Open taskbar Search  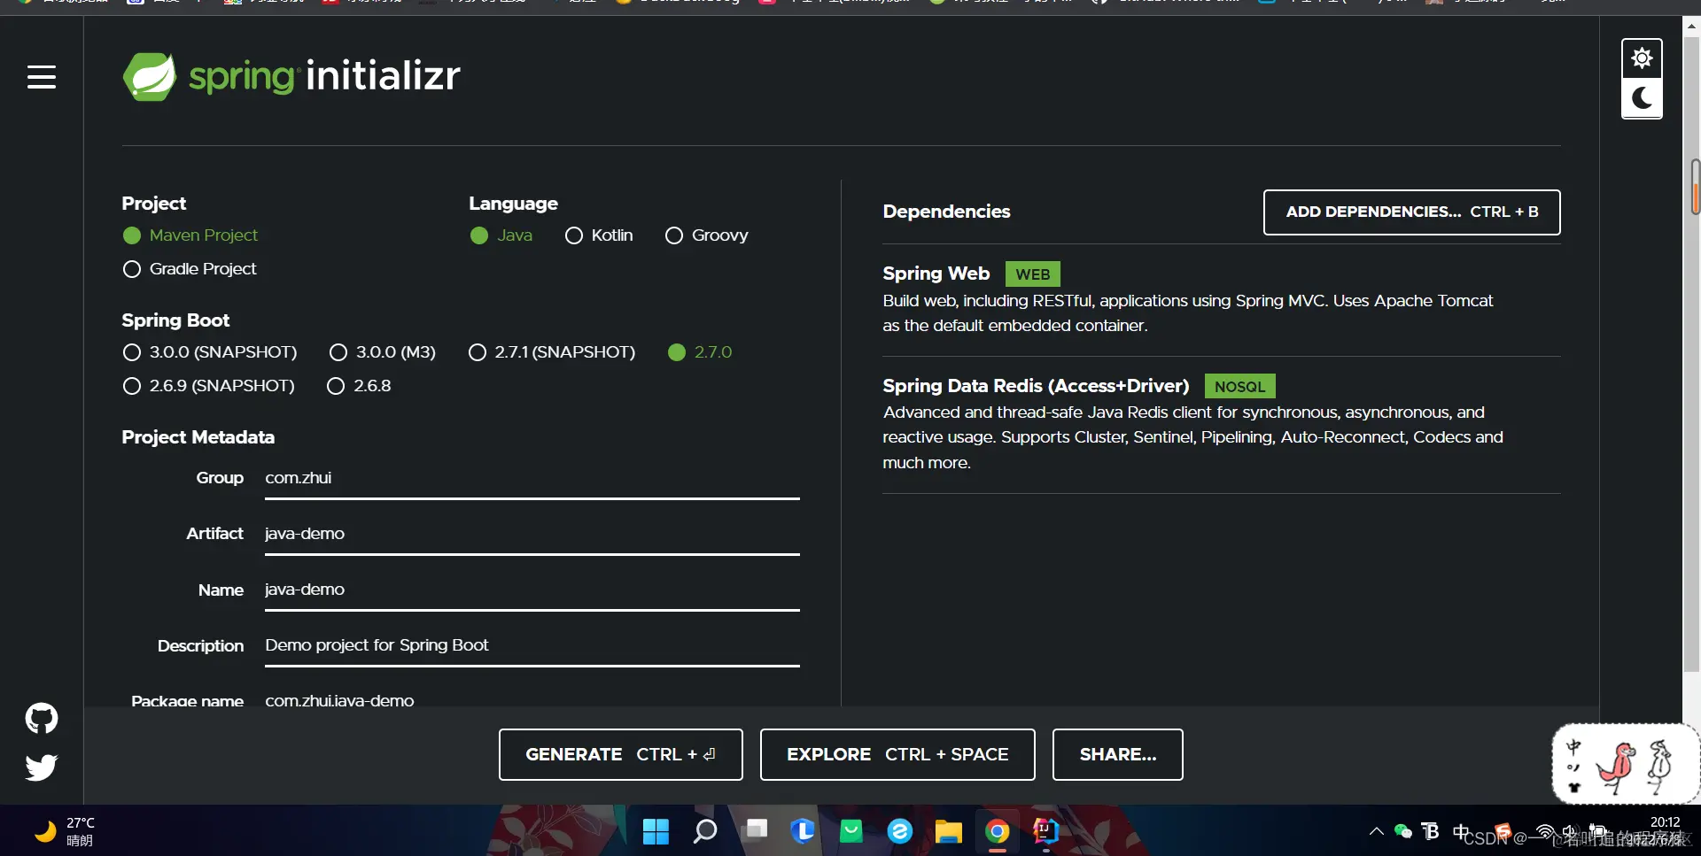(705, 831)
